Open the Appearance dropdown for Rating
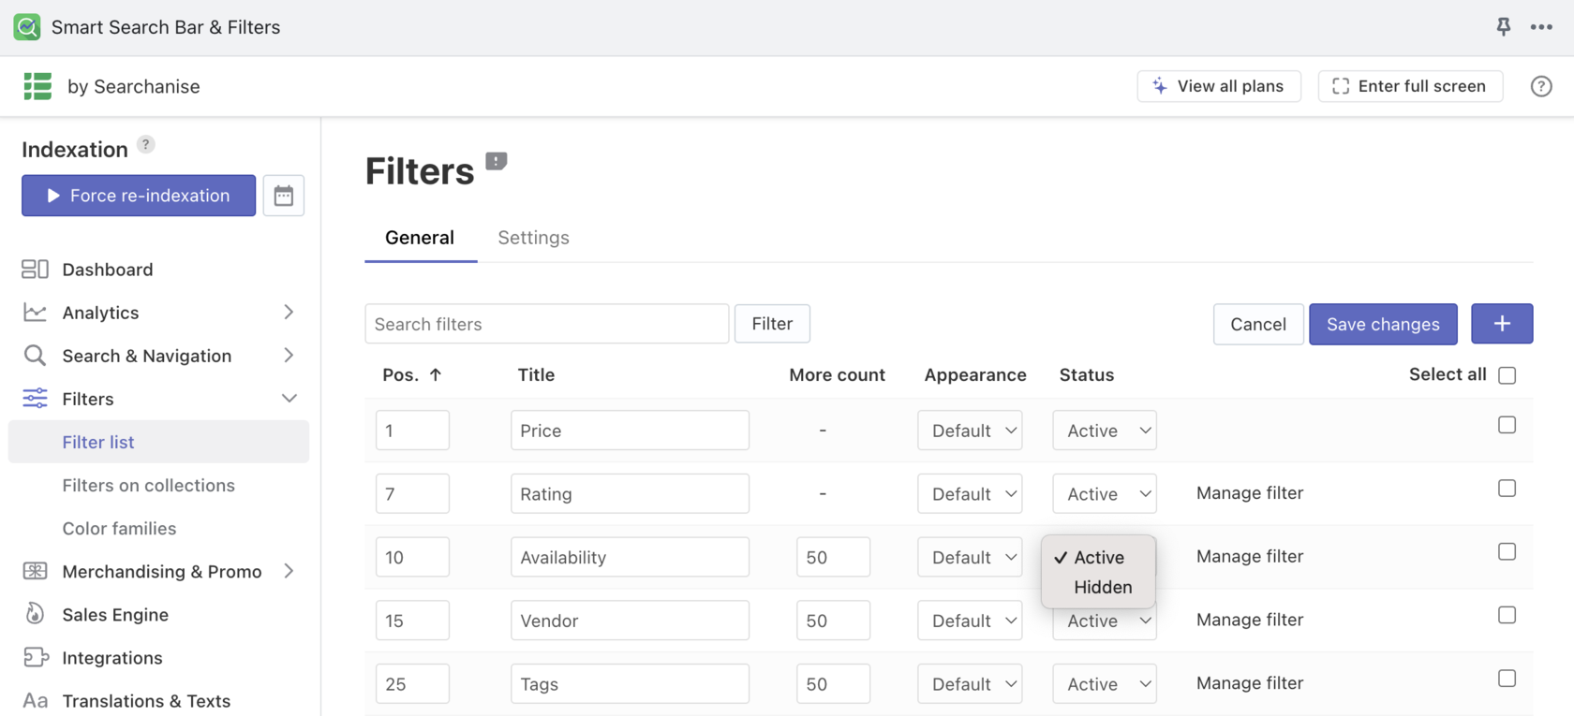Viewport: 1574px width, 716px height. coord(970,494)
